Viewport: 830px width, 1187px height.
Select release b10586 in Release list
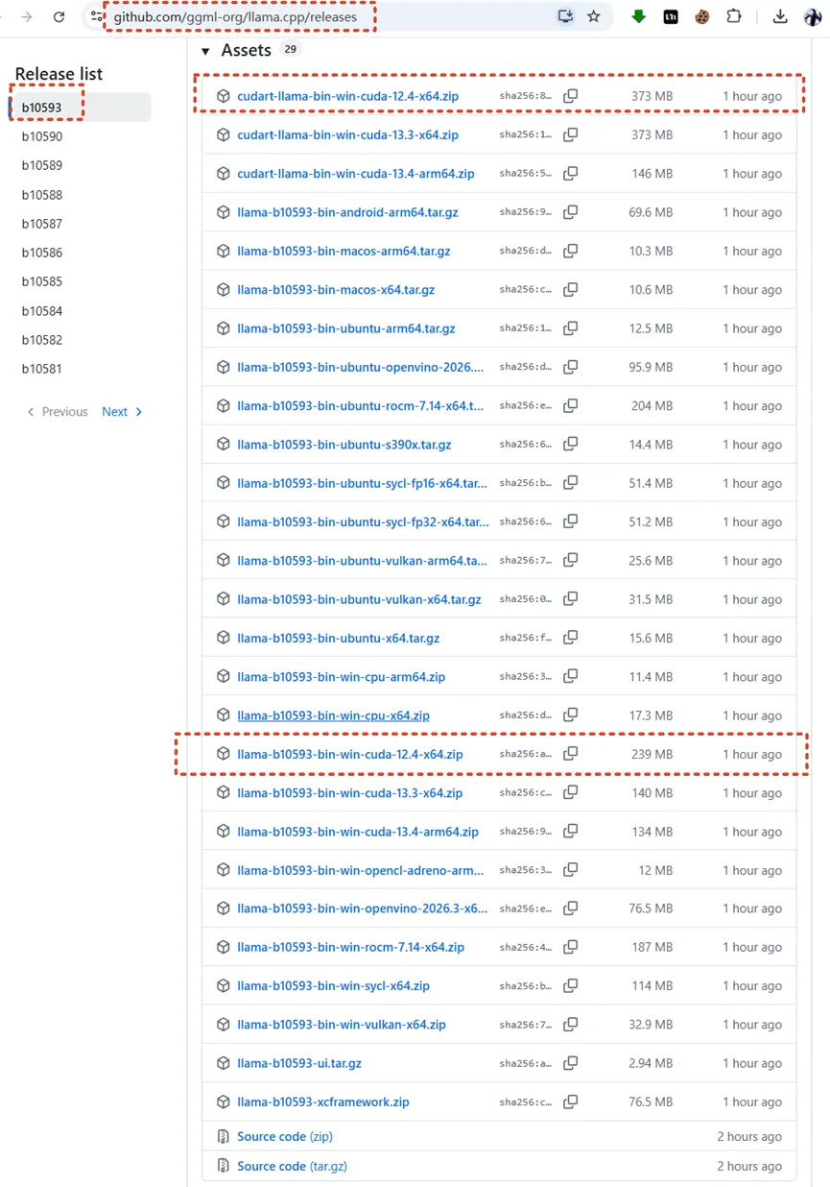tap(42, 253)
